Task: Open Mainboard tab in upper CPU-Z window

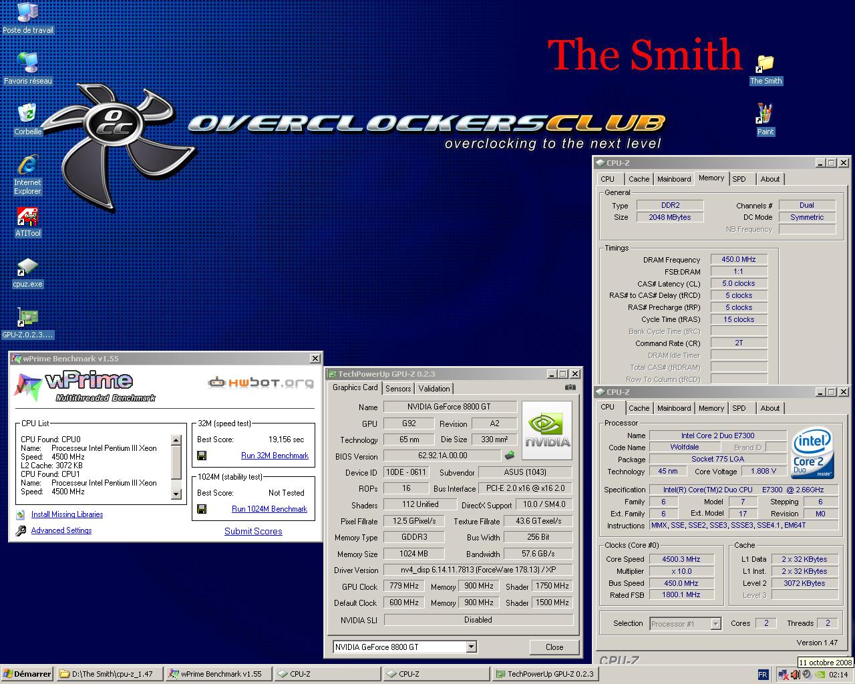Action: point(674,179)
